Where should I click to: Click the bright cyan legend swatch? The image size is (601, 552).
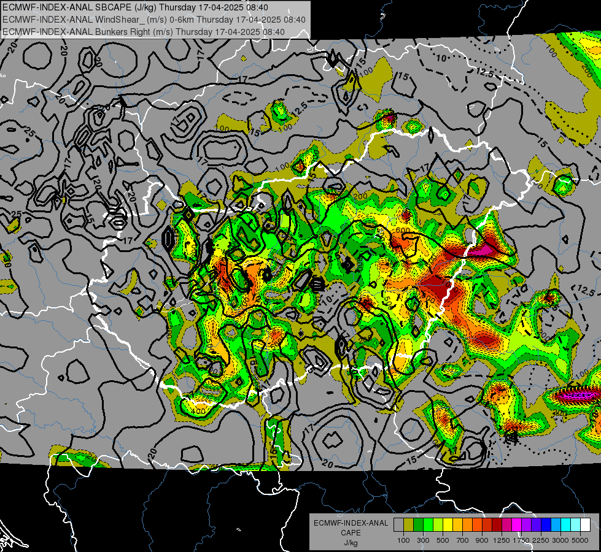point(566,525)
